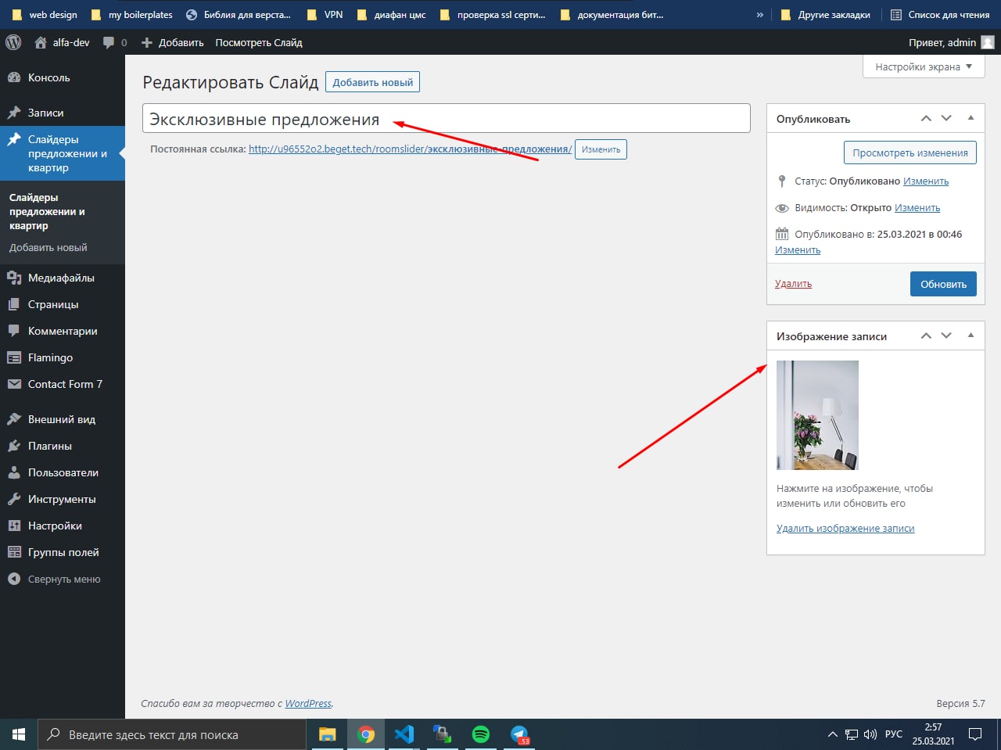The height and width of the screenshot is (750, 1001).
Task: Edit visibility via Изменить beside Открыто
Action: pyautogui.click(x=917, y=208)
